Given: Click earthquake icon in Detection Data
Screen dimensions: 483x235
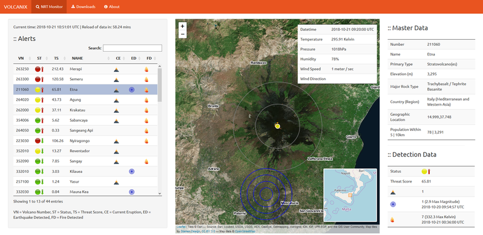Looking at the screenshot, I should tap(394, 204).
